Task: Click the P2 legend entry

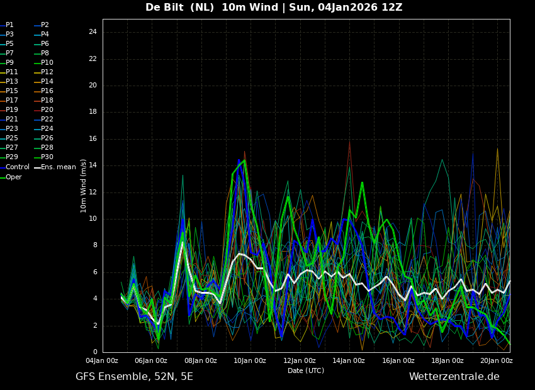Action: point(42,25)
